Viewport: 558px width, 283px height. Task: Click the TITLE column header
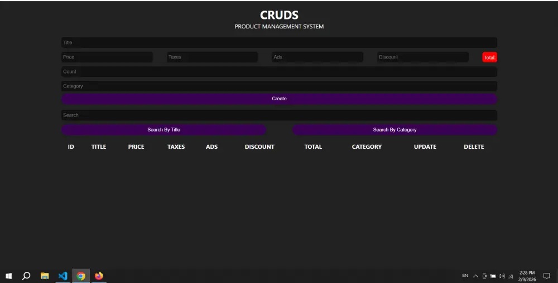tap(99, 147)
